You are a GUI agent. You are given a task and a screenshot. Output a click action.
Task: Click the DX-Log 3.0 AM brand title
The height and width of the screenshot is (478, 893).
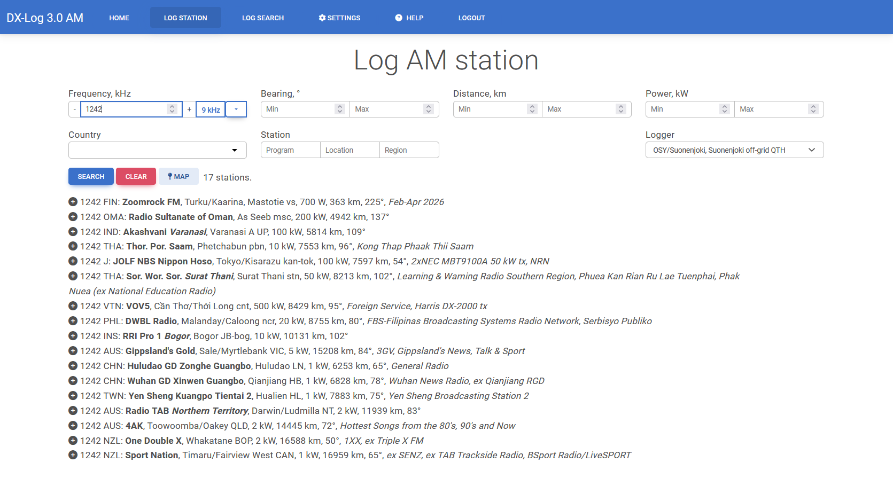pyautogui.click(x=45, y=18)
